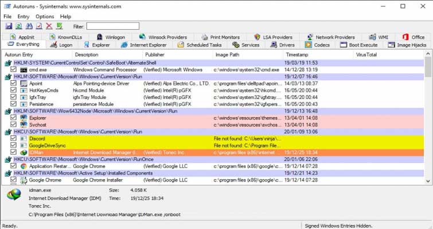Uncheck the HotKeysCmds checkbox

[13, 90]
